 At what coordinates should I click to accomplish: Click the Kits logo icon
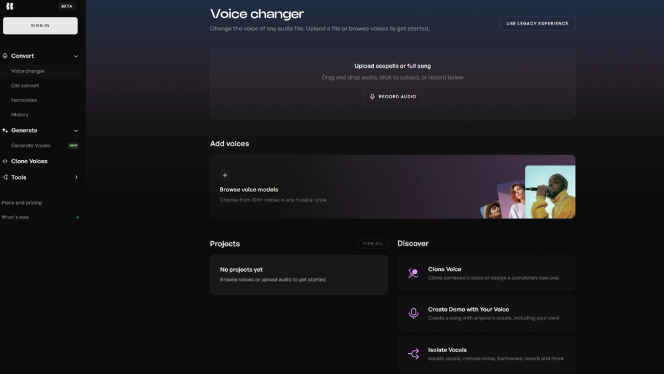coord(10,6)
